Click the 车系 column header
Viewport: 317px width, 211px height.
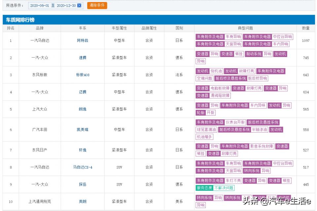83,28
